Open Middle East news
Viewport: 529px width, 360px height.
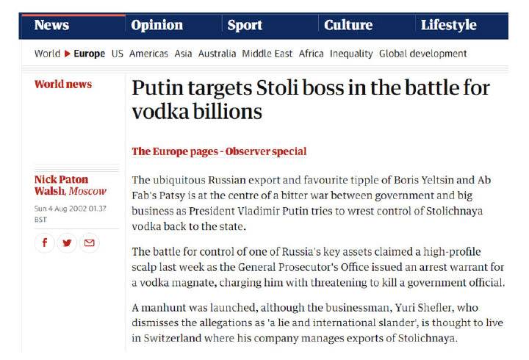[267, 54]
